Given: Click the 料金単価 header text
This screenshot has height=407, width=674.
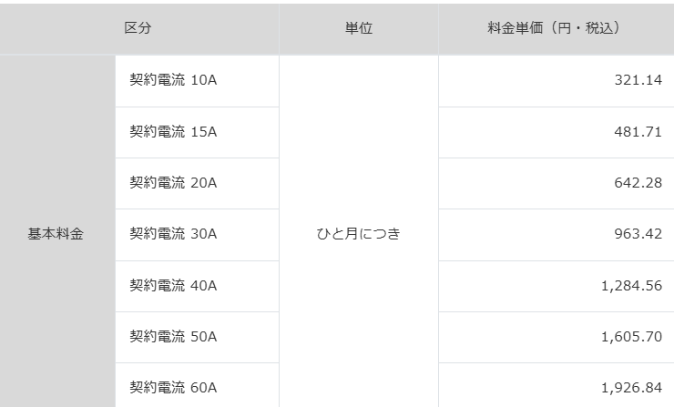Looking at the screenshot, I should pyautogui.click(x=515, y=28).
